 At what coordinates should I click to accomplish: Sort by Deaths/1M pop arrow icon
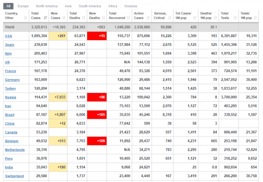(216, 18)
